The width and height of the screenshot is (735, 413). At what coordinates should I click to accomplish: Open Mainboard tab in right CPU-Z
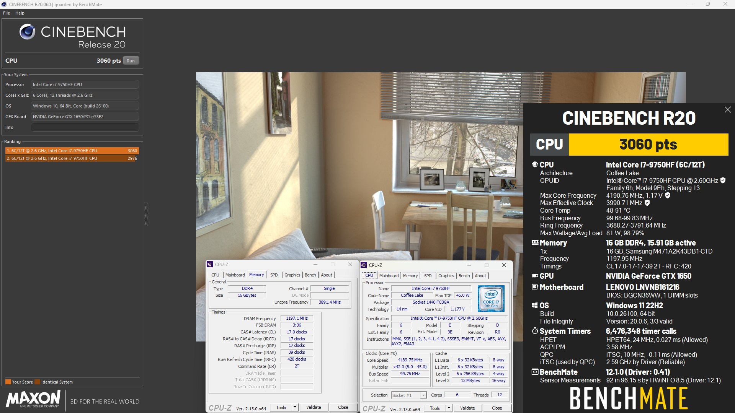(x=389, y=276)
